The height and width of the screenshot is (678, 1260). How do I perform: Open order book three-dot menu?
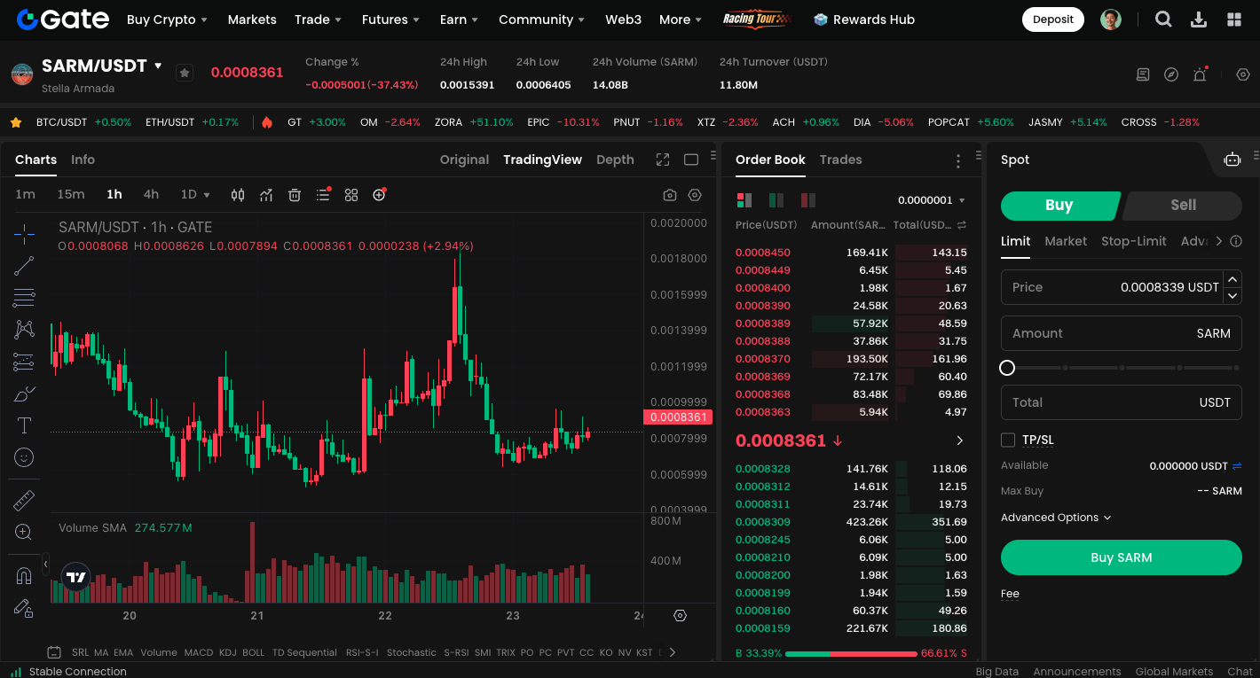pyautogui.click(x=957, y=160)
